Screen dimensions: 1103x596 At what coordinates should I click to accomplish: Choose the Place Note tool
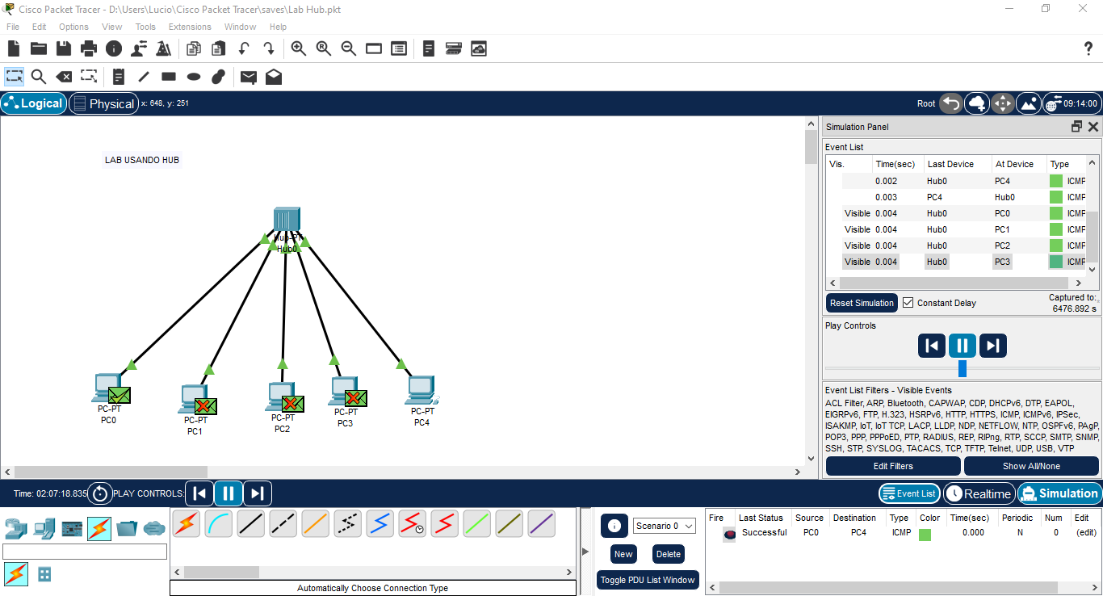coord(119,77)
